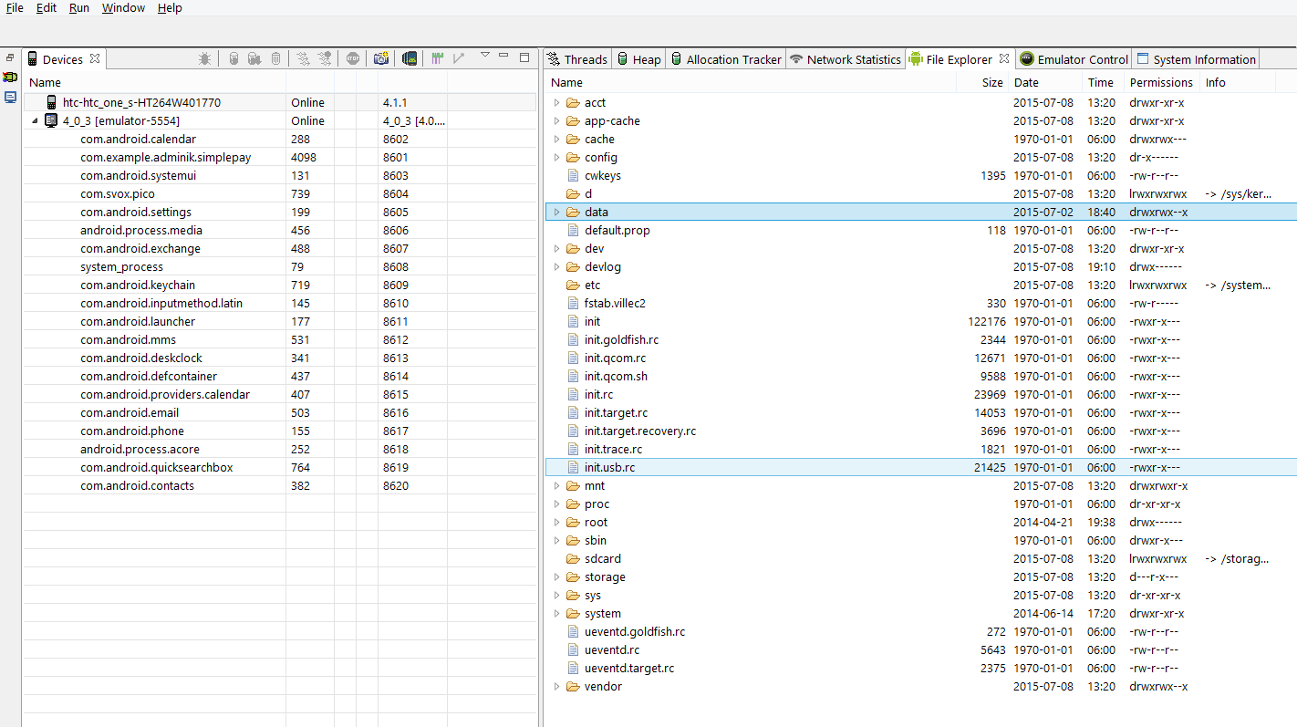Screen dimensions: 1297x727
Task: Click the Stop Process stop-sign icon
Action: (353, 58)
